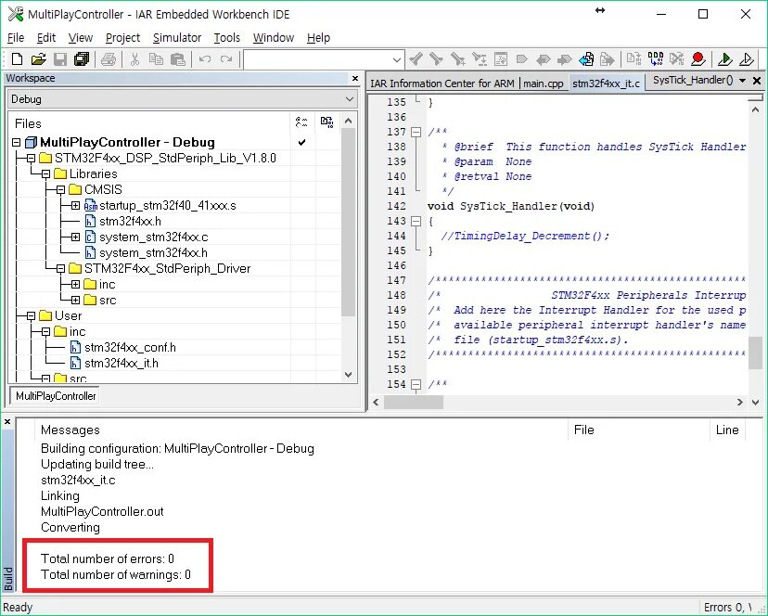Collapse the CMSIS folder node
This screenshot has width=768, height=616.
coord(60,189)
